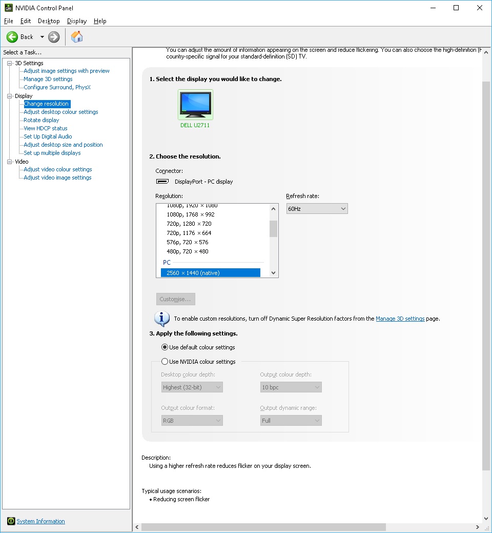Click the grey Forward arrow icon

(x=54, y=37)
